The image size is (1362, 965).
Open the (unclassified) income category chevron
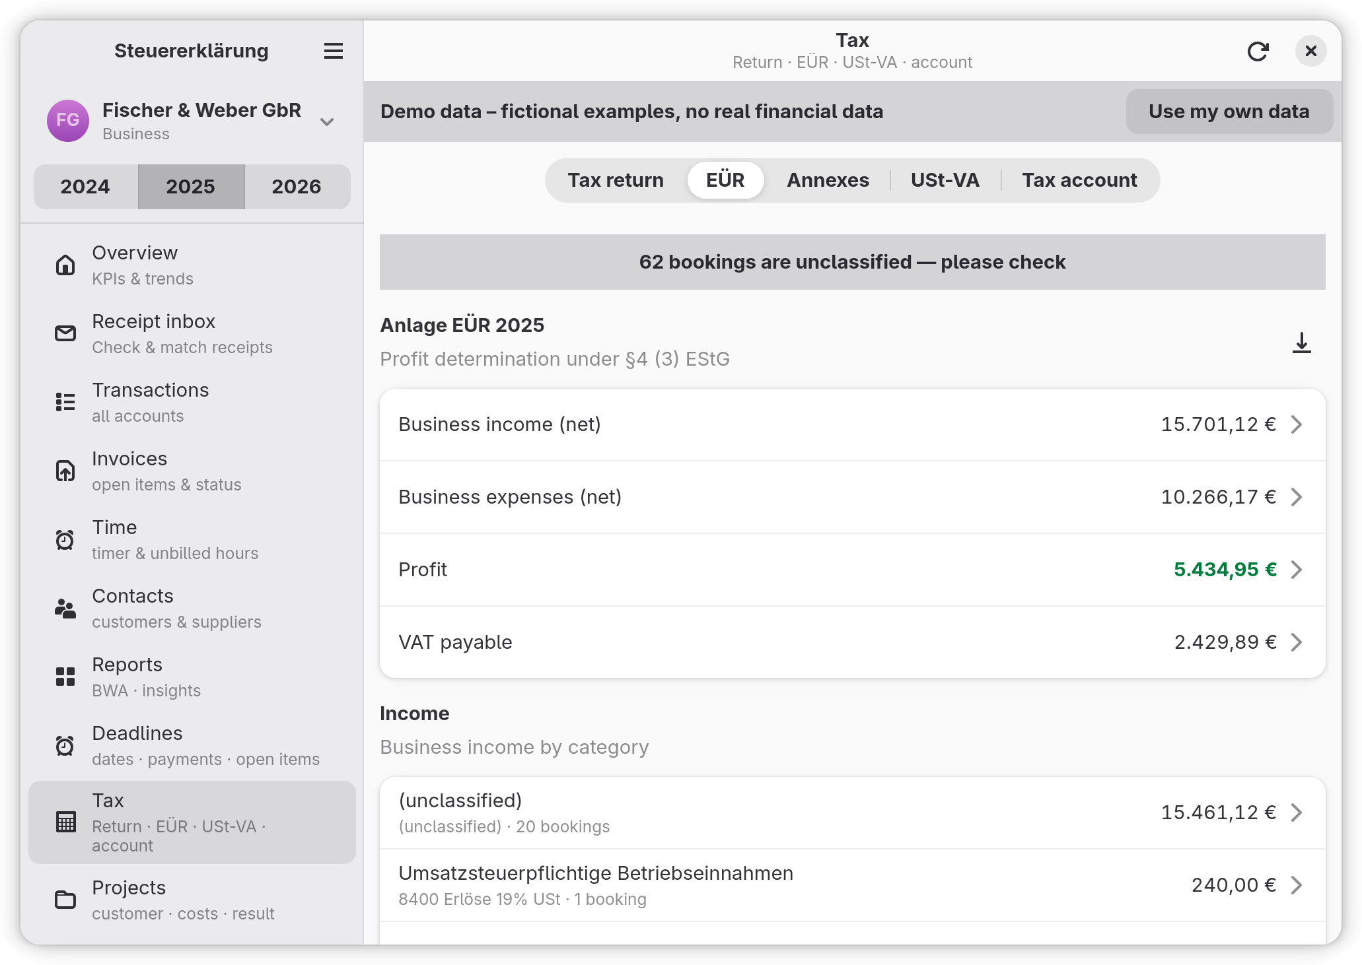tap(1297, 813)
